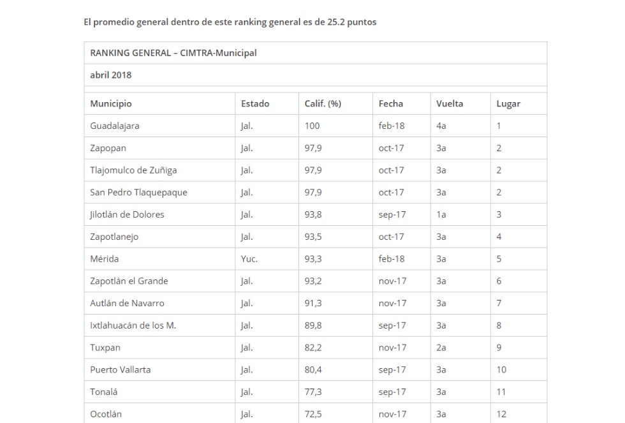Click the 'oct-17' date in Zapopan row
625x423 pixels.
[391, 148]
